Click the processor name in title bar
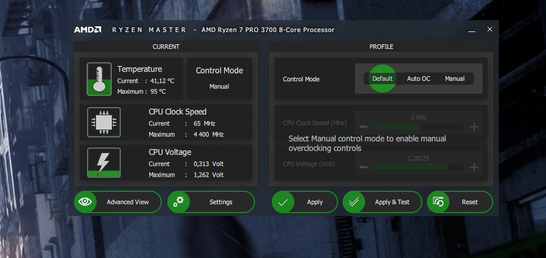The width and height of the screenshot is (546, 258). [x=268, y=30]
